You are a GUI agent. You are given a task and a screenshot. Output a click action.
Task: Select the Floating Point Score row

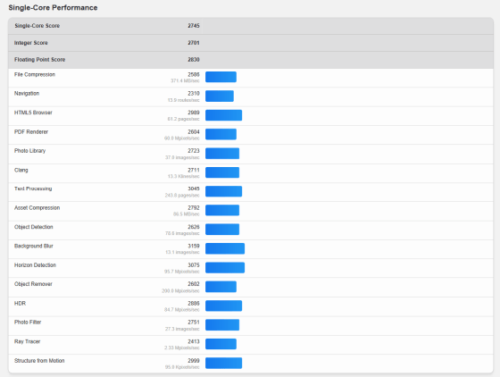pos(251,60)
